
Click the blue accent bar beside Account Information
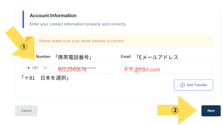tap(23, 19)
